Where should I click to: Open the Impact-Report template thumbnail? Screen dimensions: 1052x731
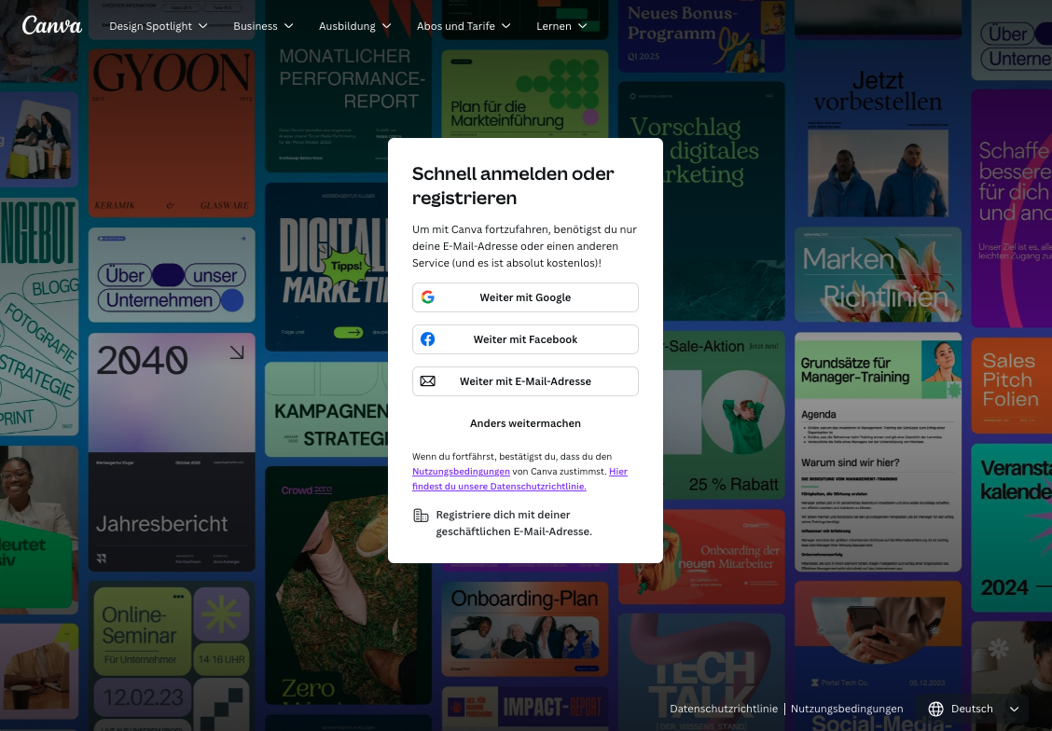click(x=525, y=708)
